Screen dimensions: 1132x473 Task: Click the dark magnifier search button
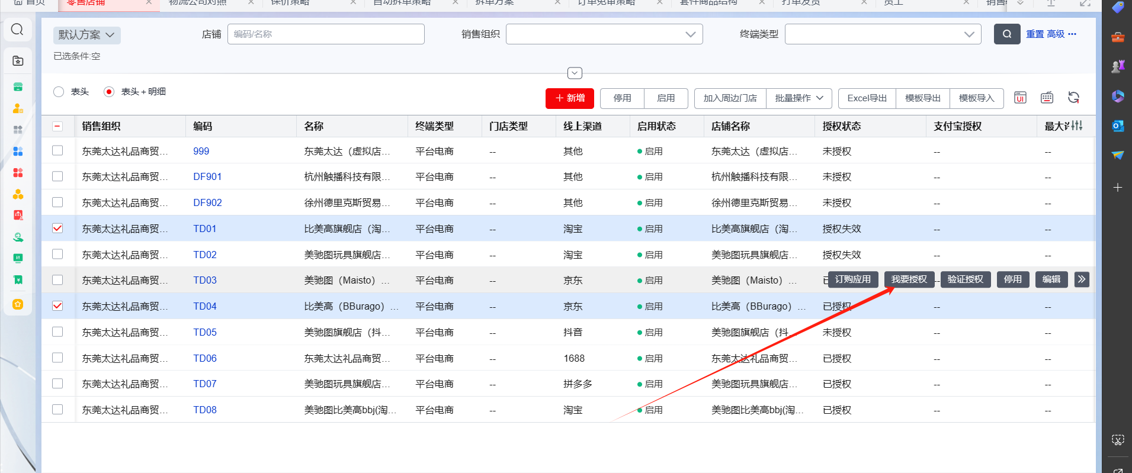point(1007,34)
